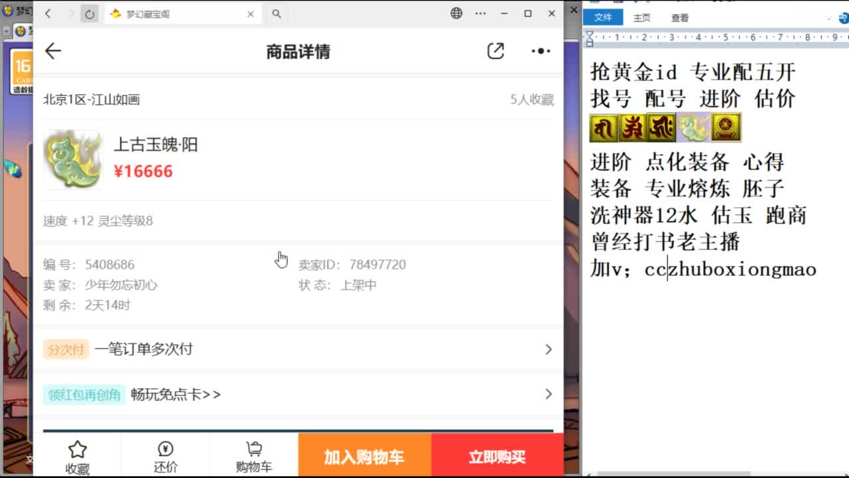
Task: Go back with the product page arrow
Action: click(x=53, y=51)
